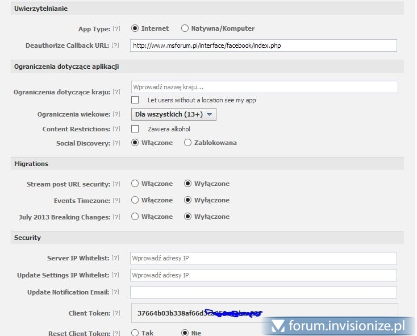This screenshot has height=336, width=417.
Task: Select Tak for Reset Client Token
Action: 135,333
